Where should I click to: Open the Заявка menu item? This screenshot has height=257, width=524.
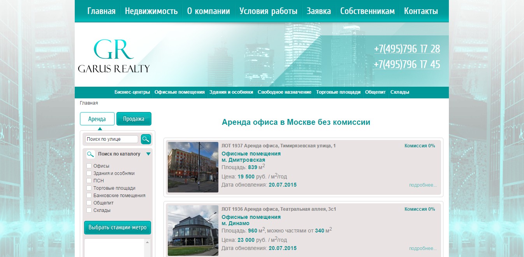[318, 11]
